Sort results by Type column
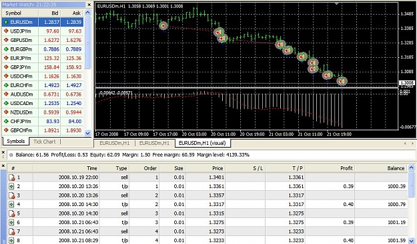Viewport: 417px width, 244px height. 114,168
